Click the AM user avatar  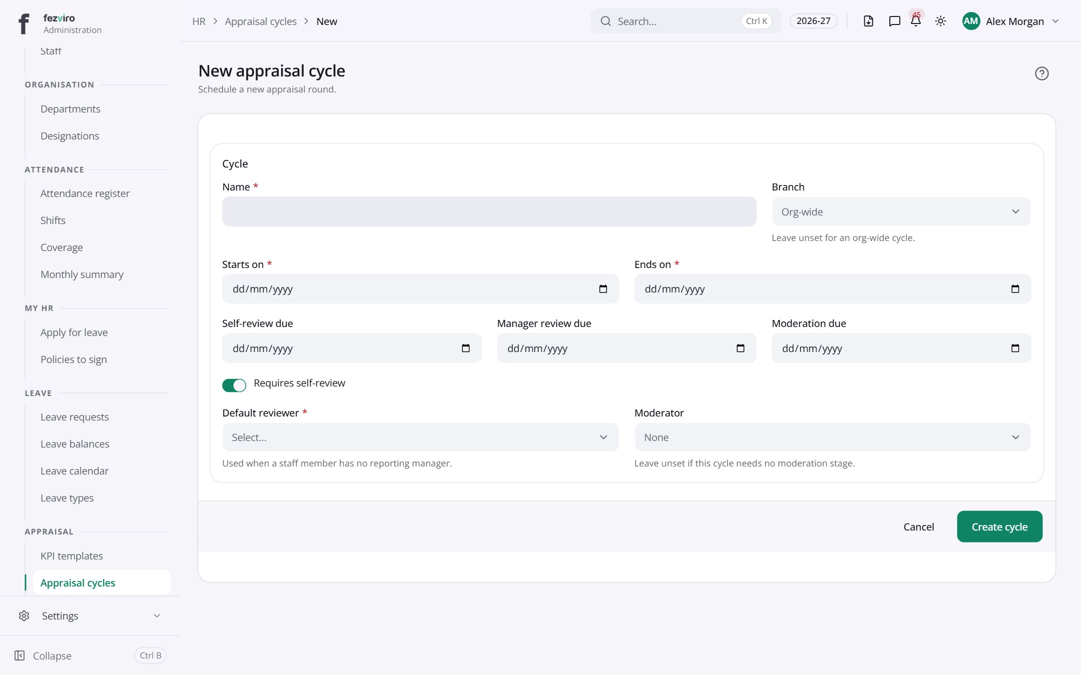pos(971,21)
